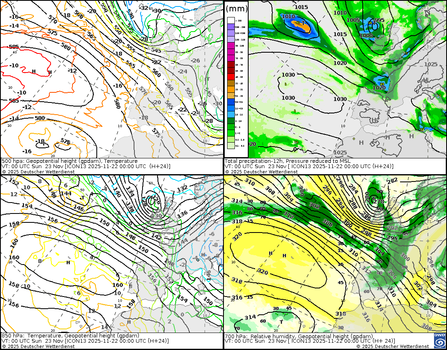Pick the lightest green bottom legend swatch
Image resolution: width=447 pixels, height=350 pixels.
point(231,145)
